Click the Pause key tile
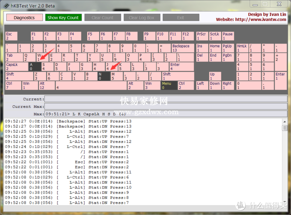 point(228,36)
